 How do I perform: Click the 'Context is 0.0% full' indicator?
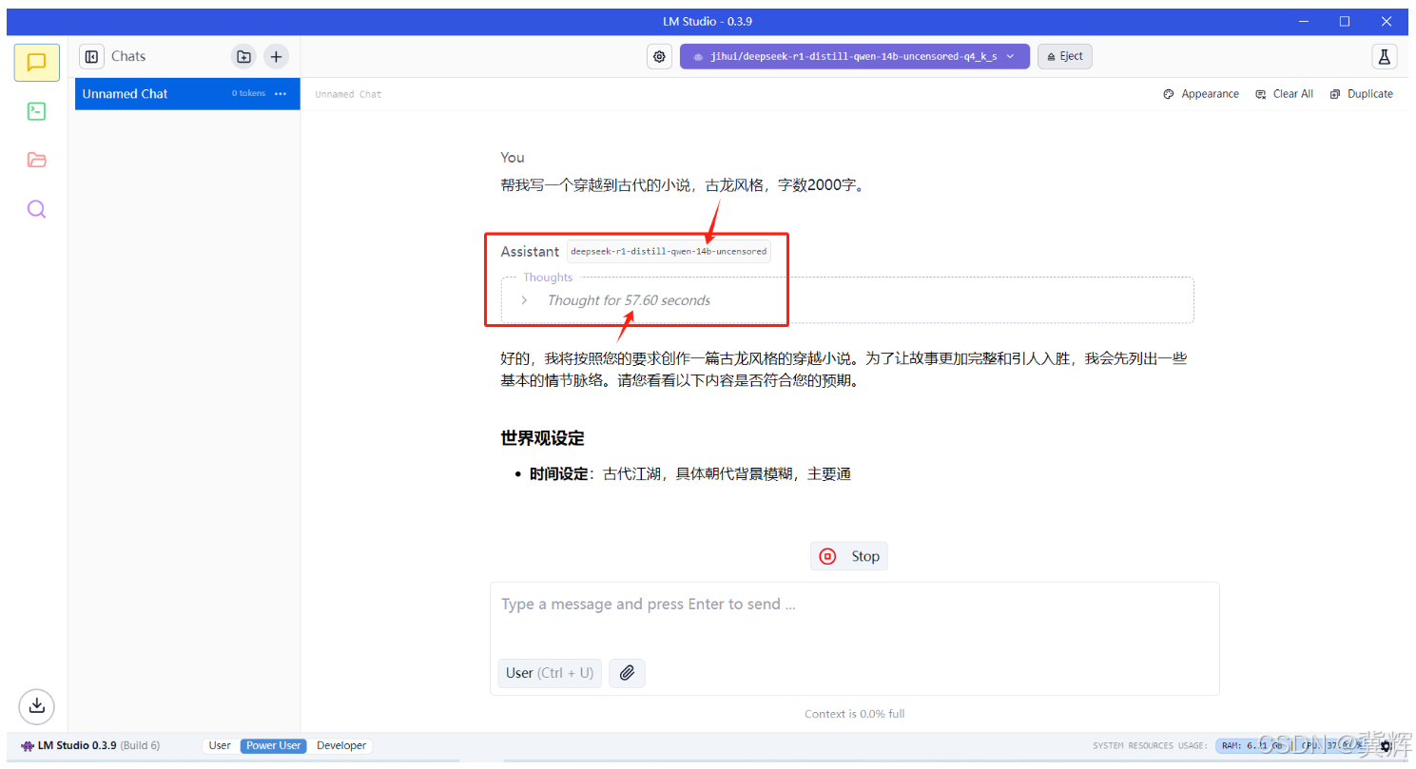pos(854,714)
